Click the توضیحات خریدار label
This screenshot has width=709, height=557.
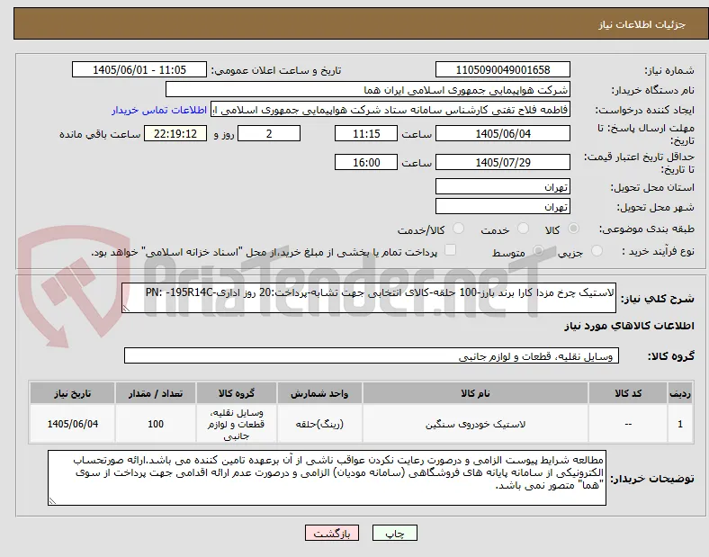click(x=652, y=479)
